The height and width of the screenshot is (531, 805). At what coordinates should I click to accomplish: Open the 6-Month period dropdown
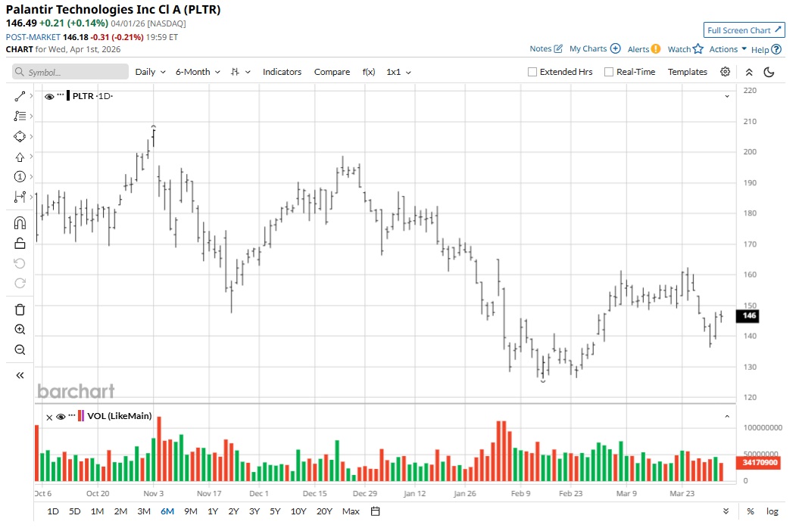coord(198,72)
